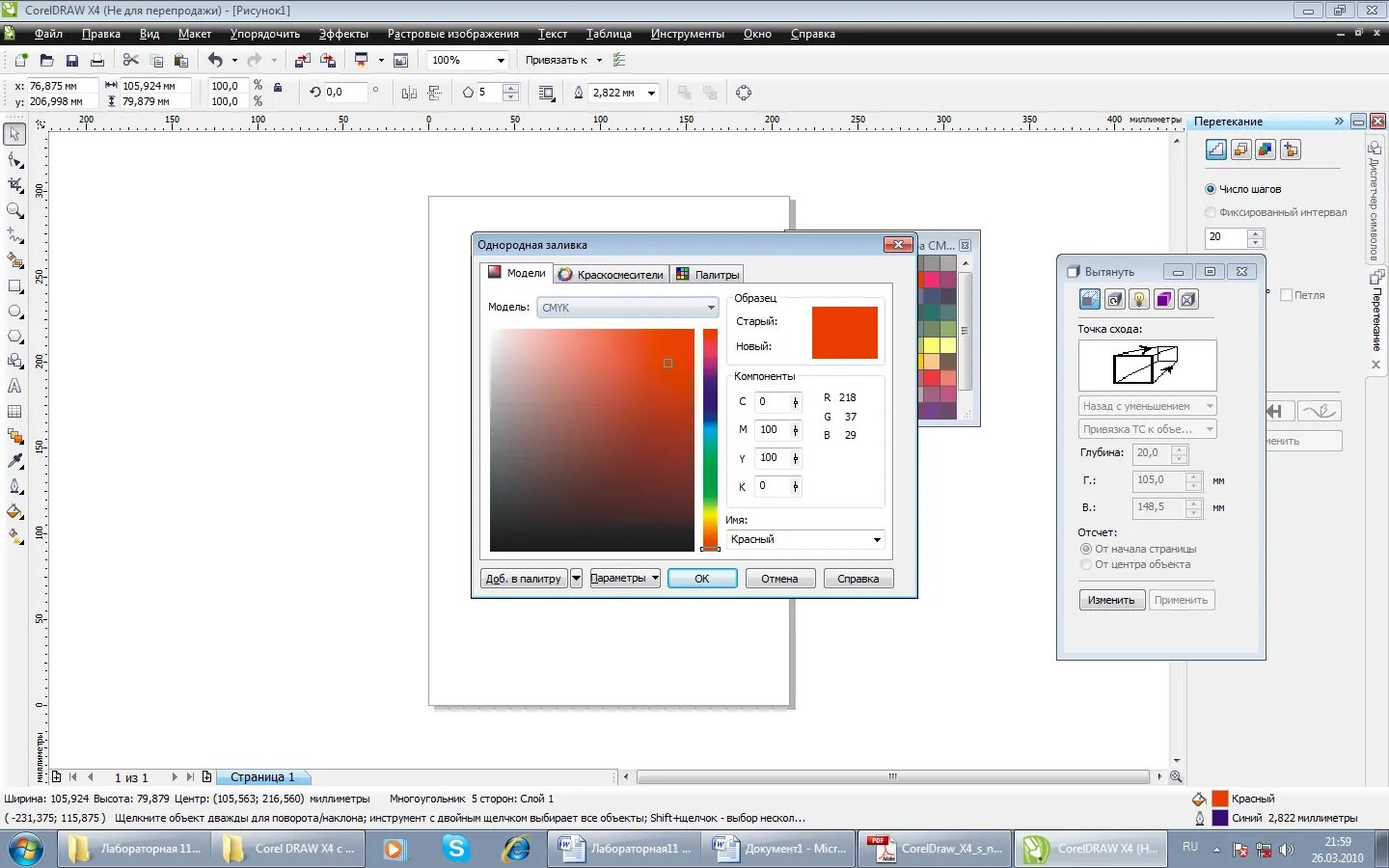Select 'От начала страницы' radio option

coord(1086,549)
